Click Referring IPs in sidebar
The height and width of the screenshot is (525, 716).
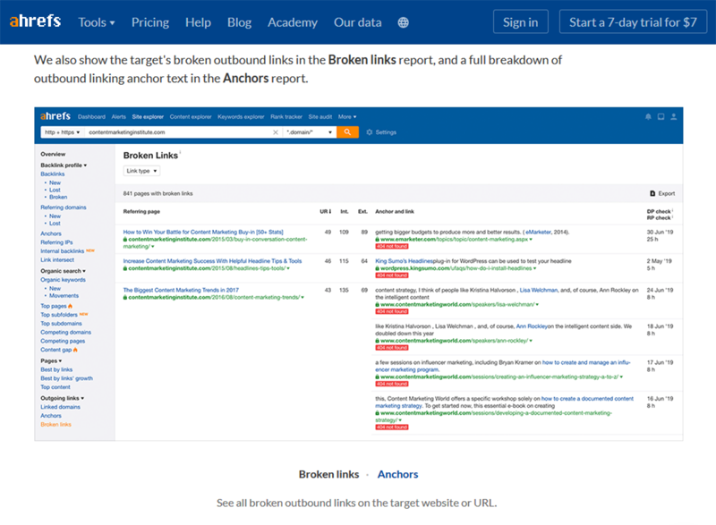click(56, 242)
